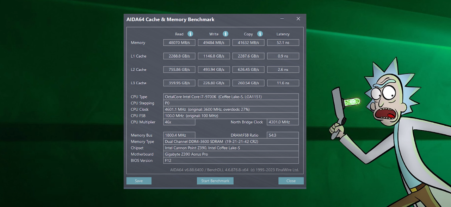Screen dimensions: 451x207
Task: Select the Memory Type DDR4-3600 field
Action: pos(231,142)
